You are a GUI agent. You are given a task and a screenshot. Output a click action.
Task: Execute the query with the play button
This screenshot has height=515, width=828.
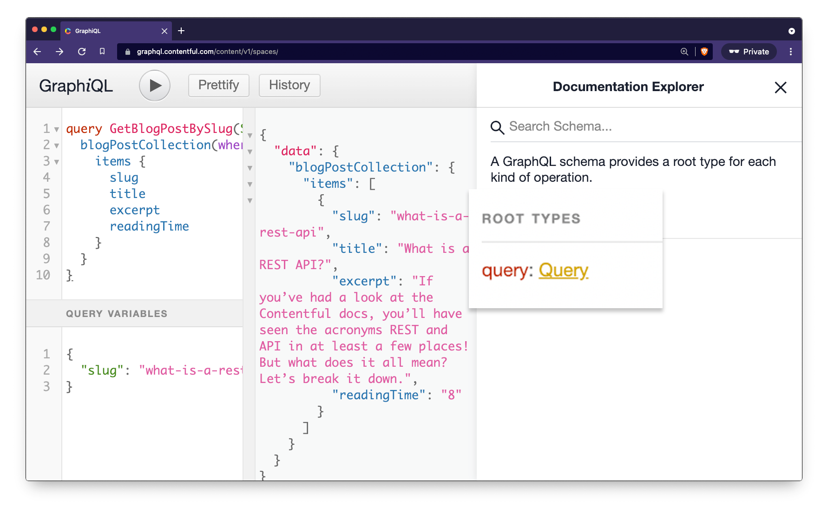coord(155,86)
